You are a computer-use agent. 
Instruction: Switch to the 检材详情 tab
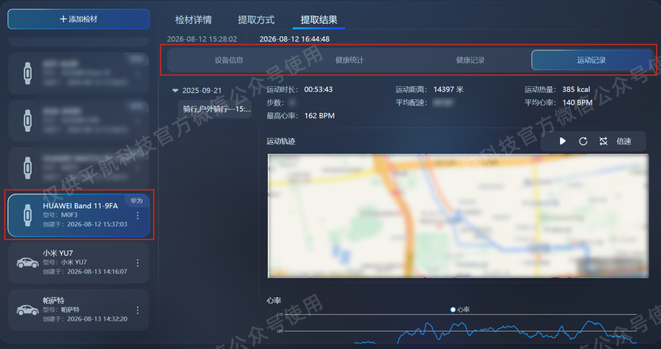193,20
